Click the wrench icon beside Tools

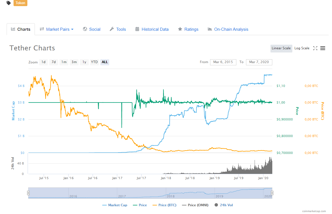[x=112, y=29]
